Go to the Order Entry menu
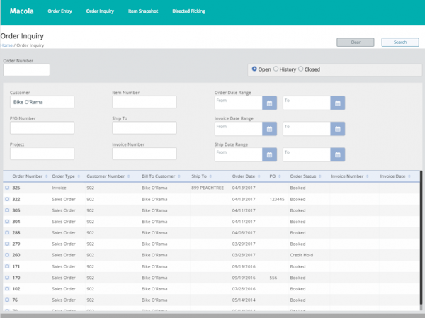The height and width of the screenshot is (318, 425). [x=59, y=11]
